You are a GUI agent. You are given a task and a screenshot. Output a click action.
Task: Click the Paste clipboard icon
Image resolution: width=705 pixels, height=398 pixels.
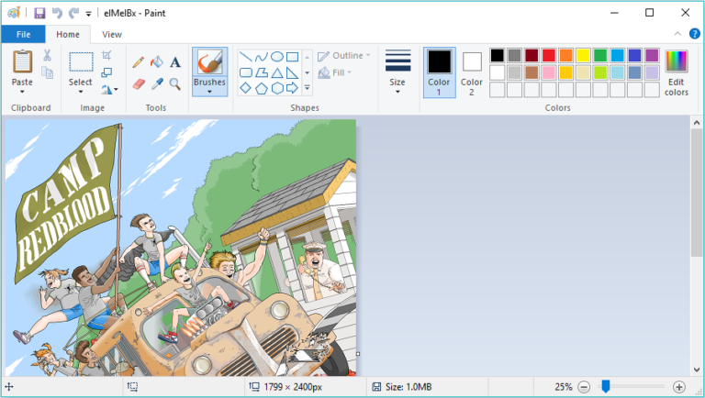(22, 61)
